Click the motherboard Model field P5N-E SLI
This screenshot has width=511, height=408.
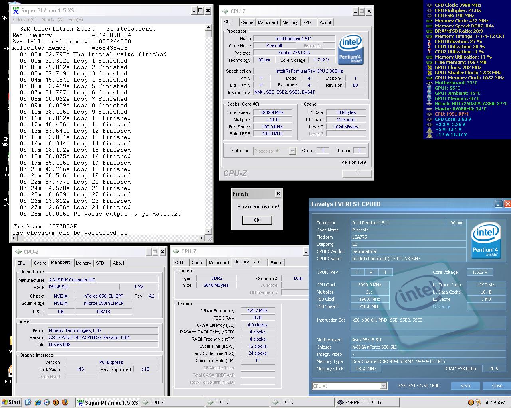pos(83,287)
